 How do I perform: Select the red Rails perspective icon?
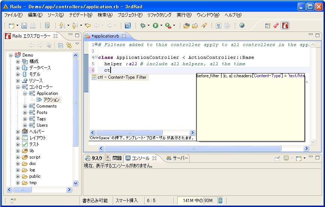[x=285, y=25]
